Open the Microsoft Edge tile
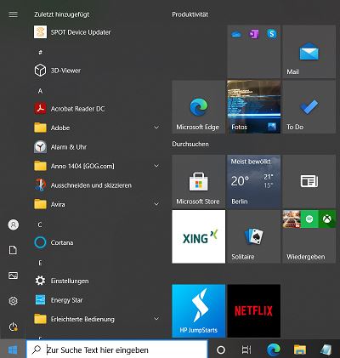340x358 pixels. click(199, 107)
